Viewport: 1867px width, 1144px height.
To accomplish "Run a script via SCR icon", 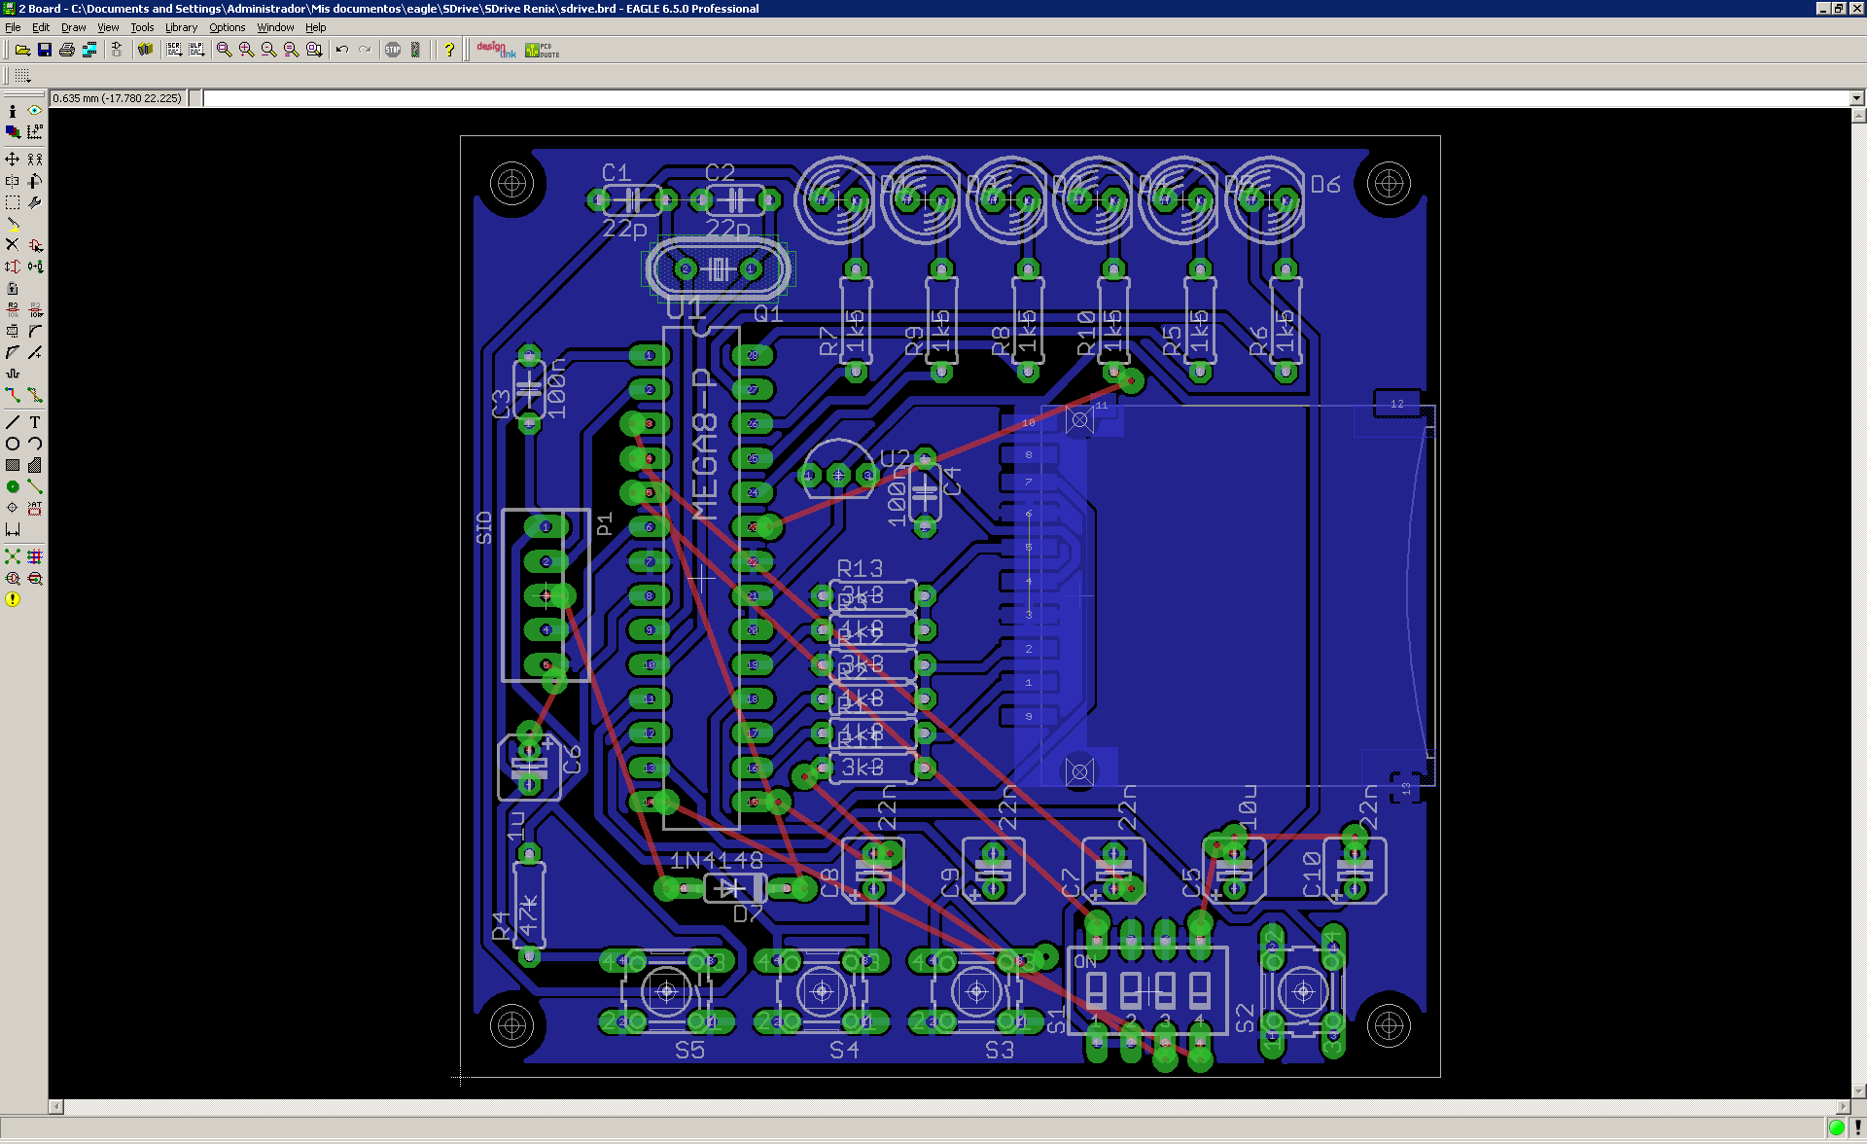I will pos(174,50).
